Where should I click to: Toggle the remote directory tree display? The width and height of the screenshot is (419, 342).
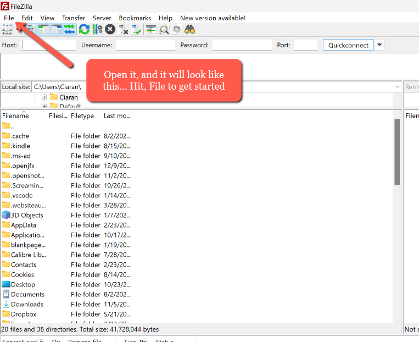click(x=57, y=29)
